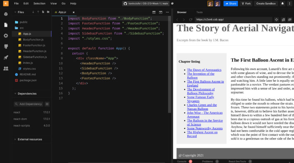Create a new file with the file icon

(x=43, y=12)
